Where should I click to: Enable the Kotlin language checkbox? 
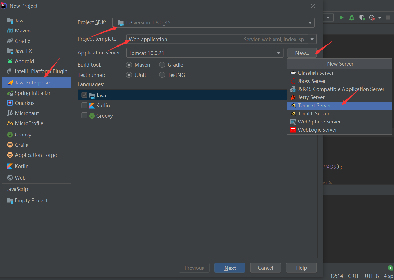pyautogui.click(x=84, y=105)
